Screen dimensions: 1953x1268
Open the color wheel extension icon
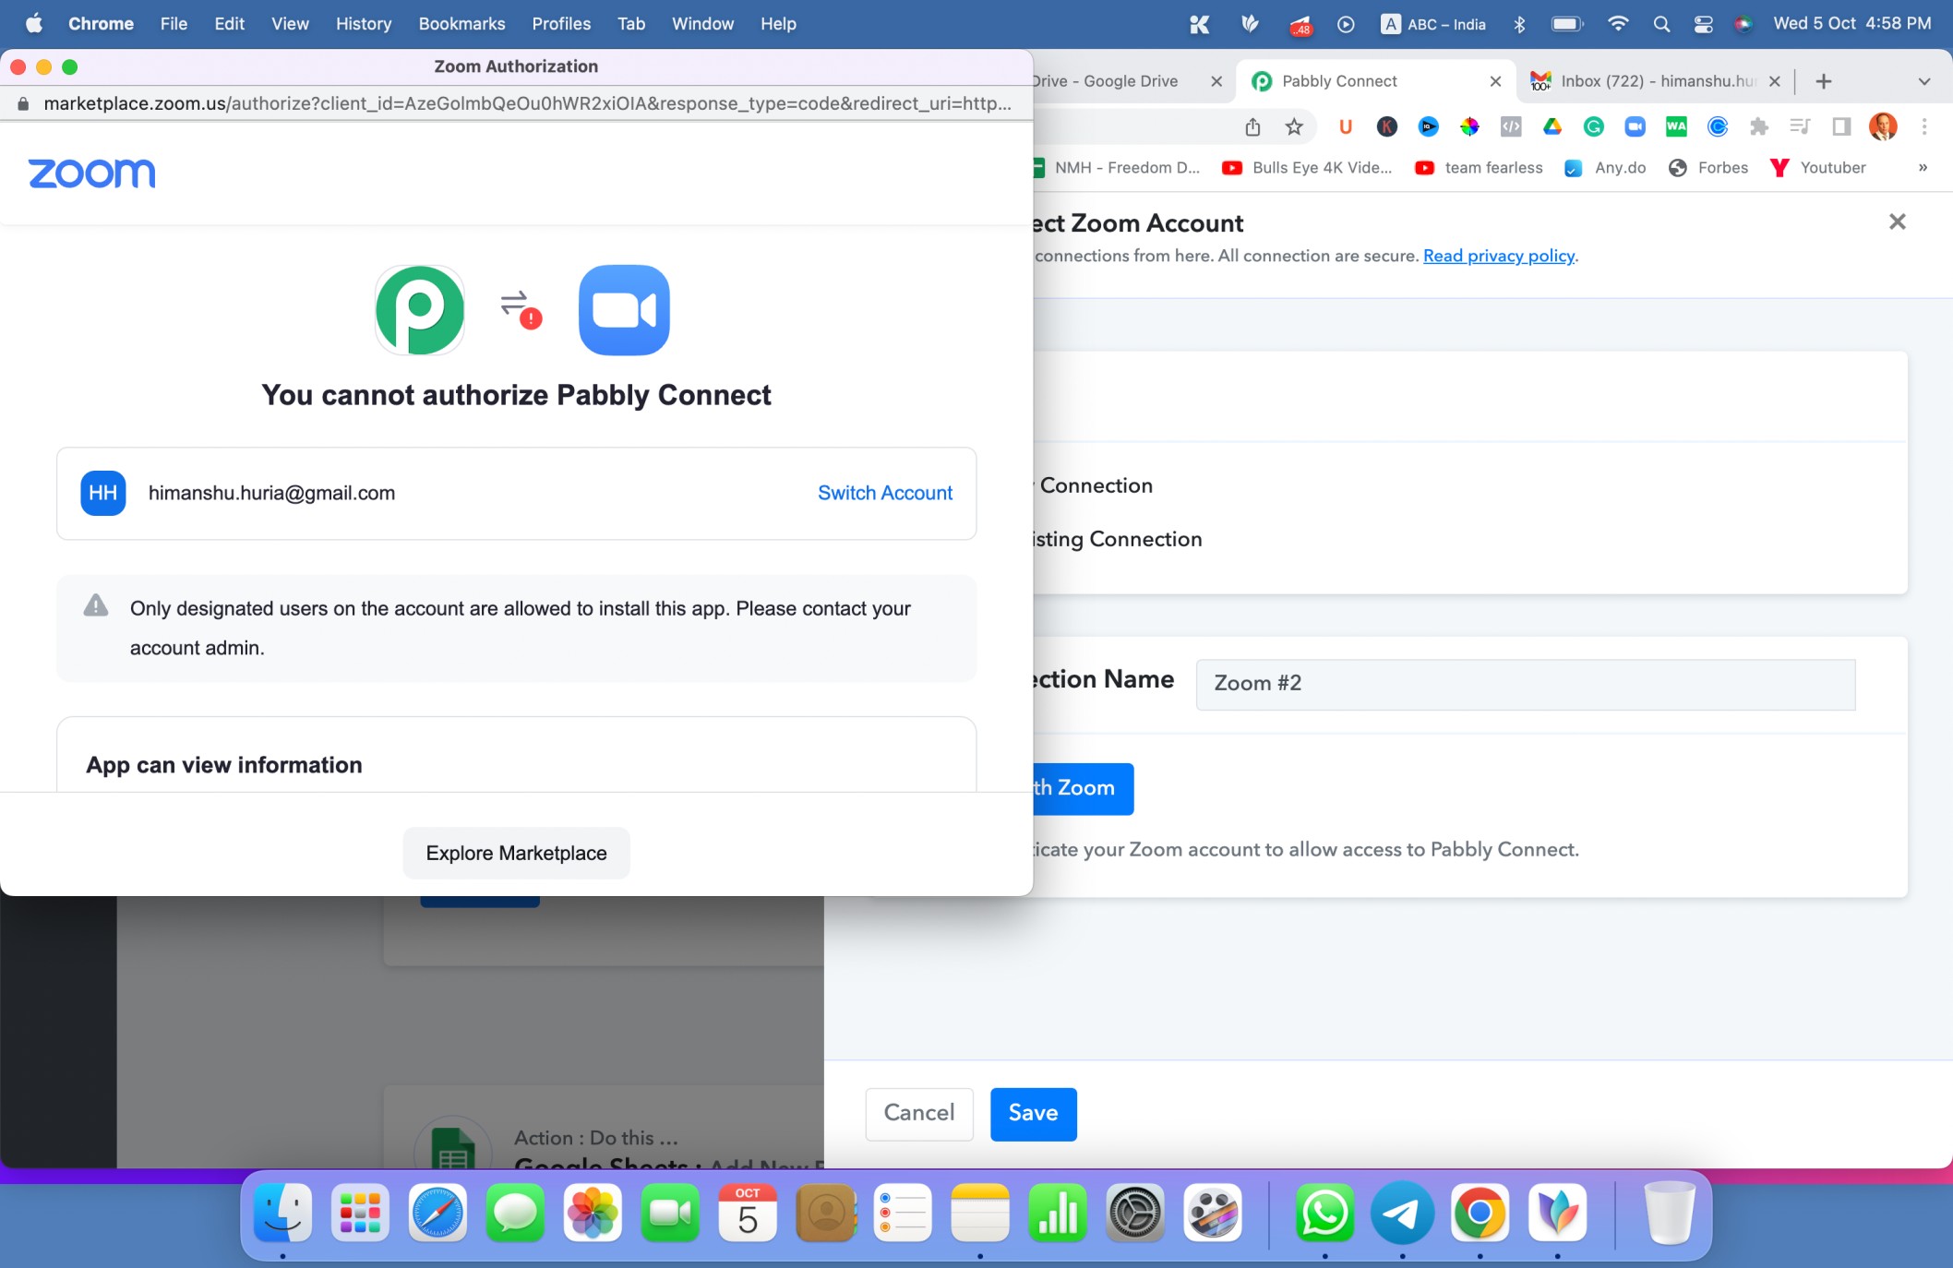pyautogui.click(x=1469, y=126)
